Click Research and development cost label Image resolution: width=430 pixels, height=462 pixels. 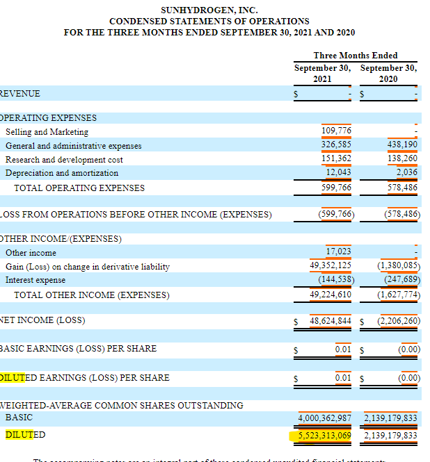[x=64, y=159]
